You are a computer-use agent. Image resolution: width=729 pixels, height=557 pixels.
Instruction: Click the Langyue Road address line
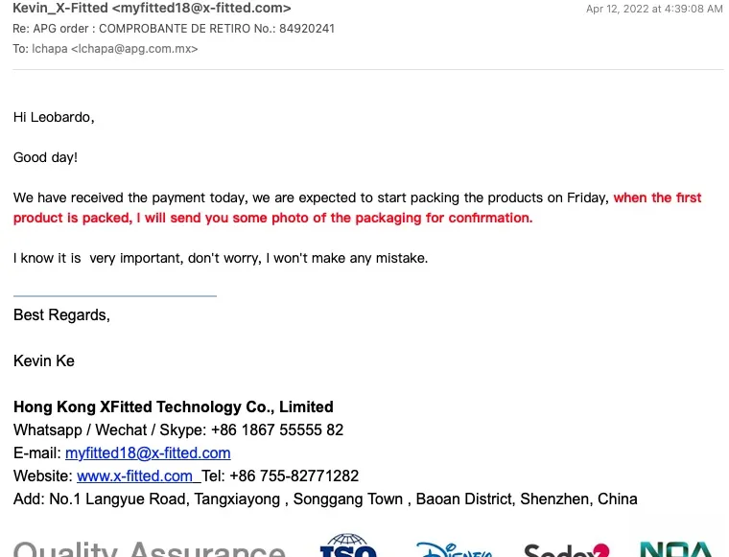pyautogui.click(x=325, y=499)
